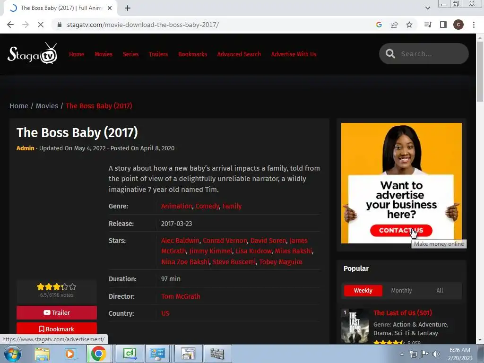Select the Weekly popular tab
The image size is (484, 363).
[x=363, y=291]
